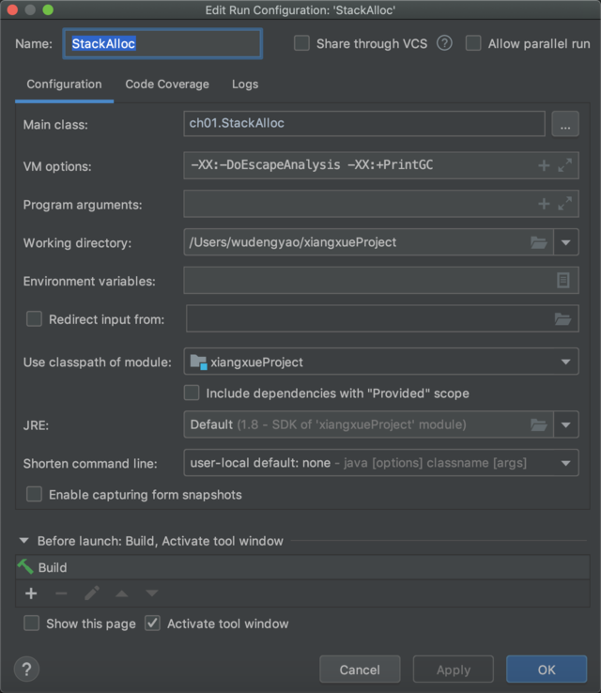This screenshot has width=601, height=693.
Task: Click the plus icon in VM options field
Action: click(544, 165)
